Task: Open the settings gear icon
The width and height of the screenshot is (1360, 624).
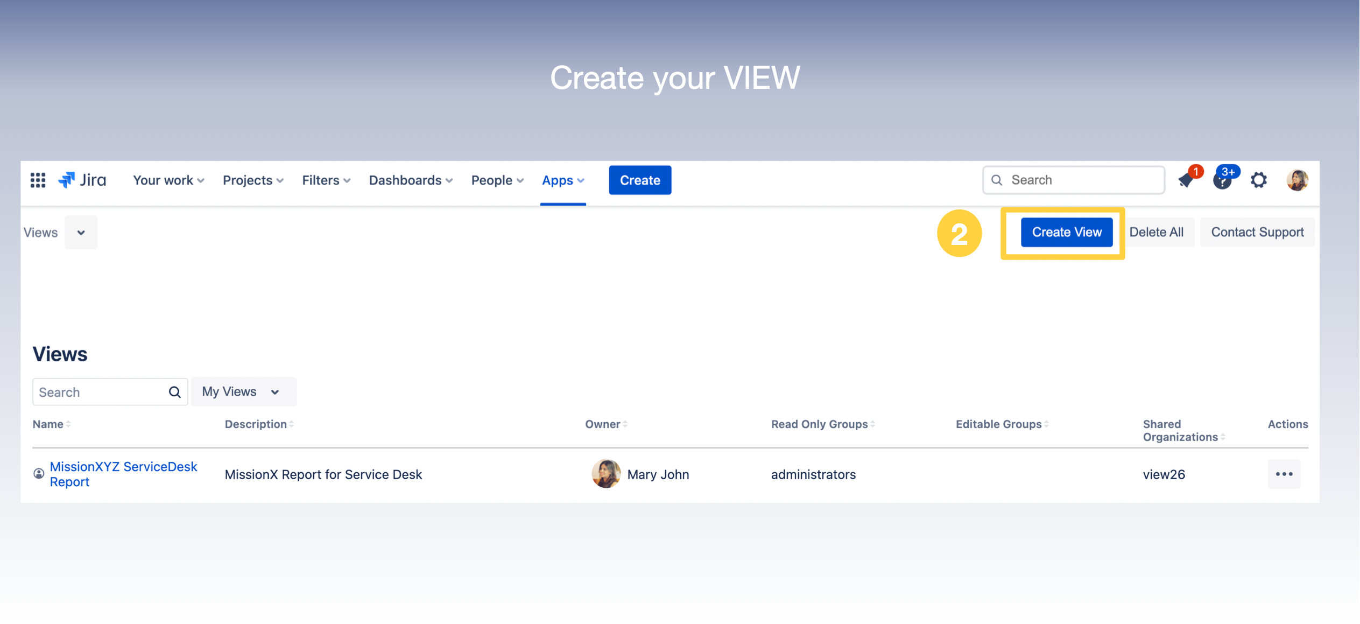Action: (1259, 180)
